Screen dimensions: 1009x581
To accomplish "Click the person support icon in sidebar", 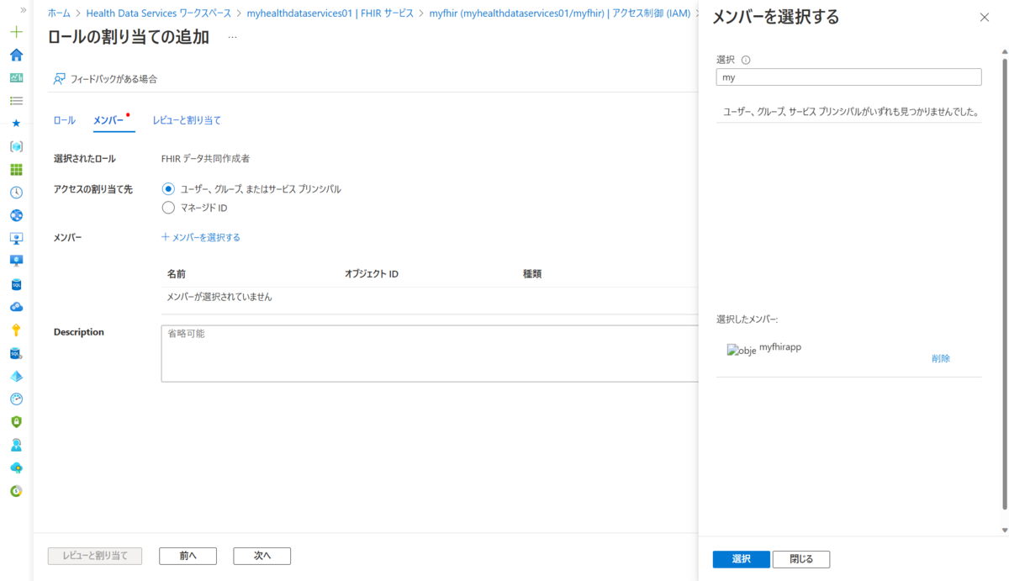I will [16, 445].
